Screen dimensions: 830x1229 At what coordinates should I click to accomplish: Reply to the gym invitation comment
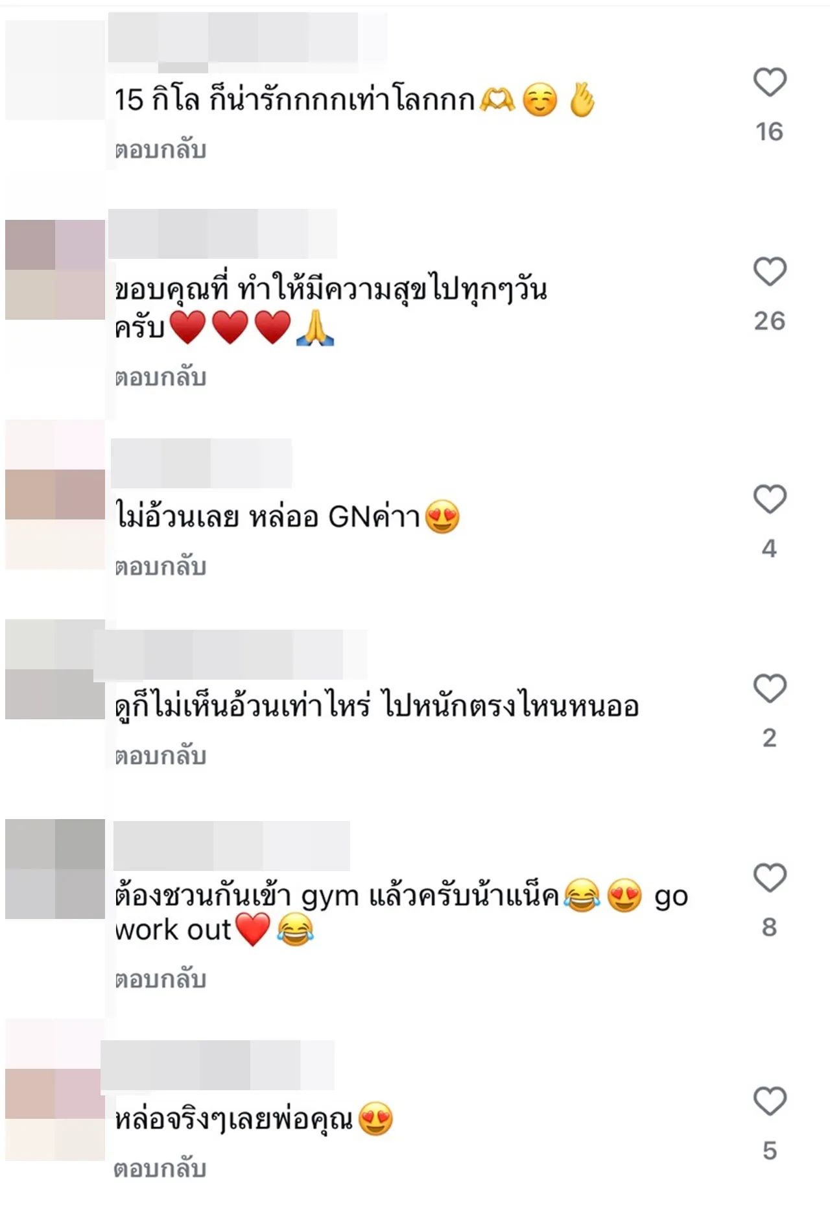tap(161, 979)
